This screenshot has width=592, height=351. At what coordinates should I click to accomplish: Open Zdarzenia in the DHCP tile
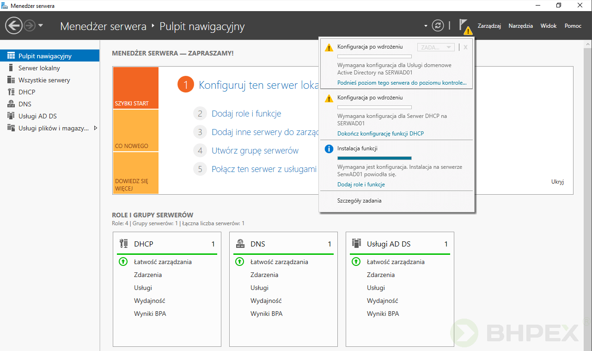coord(148,275)
